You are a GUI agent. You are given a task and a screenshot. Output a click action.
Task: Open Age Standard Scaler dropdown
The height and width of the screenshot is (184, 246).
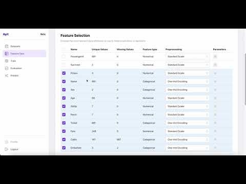click(x=188, y=98)
